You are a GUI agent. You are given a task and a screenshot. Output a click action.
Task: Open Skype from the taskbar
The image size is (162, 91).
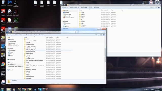[40, 89]
